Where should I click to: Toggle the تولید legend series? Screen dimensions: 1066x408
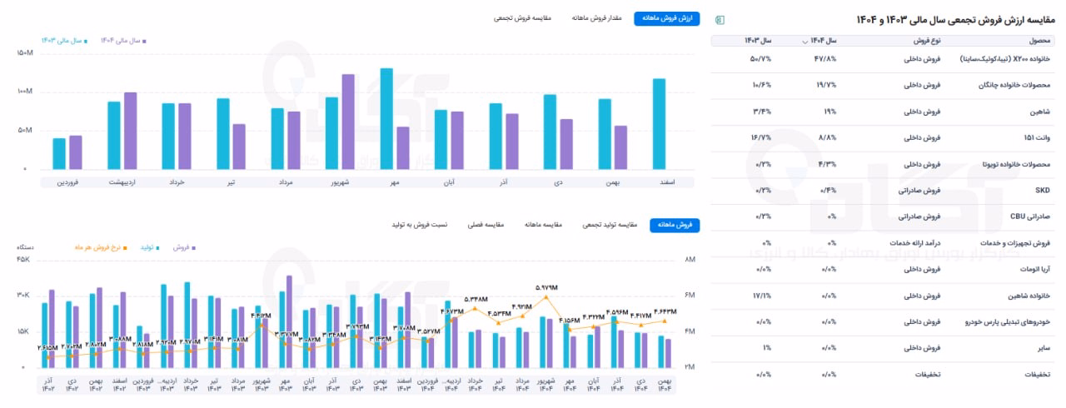[x=151, y=247]
